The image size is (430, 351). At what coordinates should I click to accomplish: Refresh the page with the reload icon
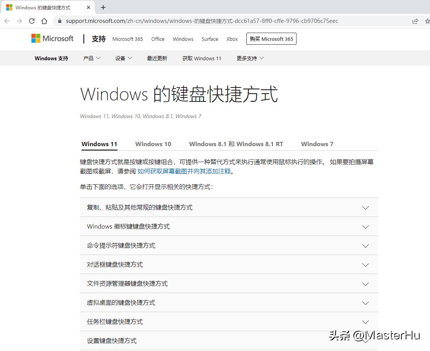click(32, 21)
